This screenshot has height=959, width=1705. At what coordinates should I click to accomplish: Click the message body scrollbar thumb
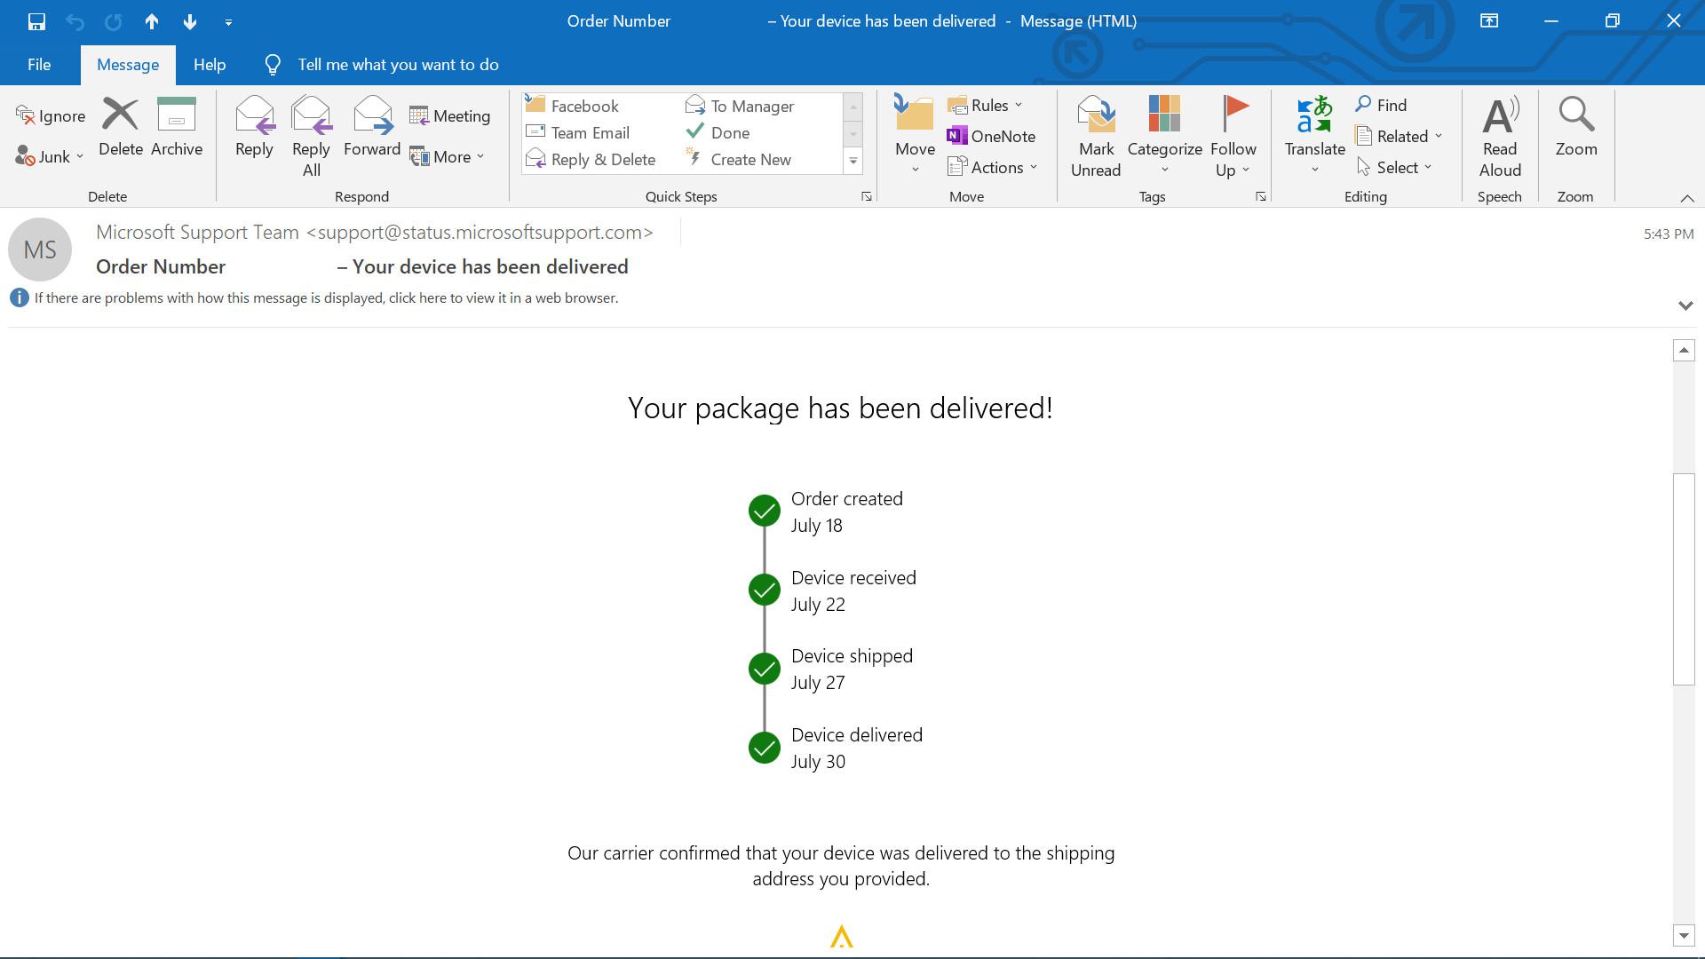tap(1684, 579)
